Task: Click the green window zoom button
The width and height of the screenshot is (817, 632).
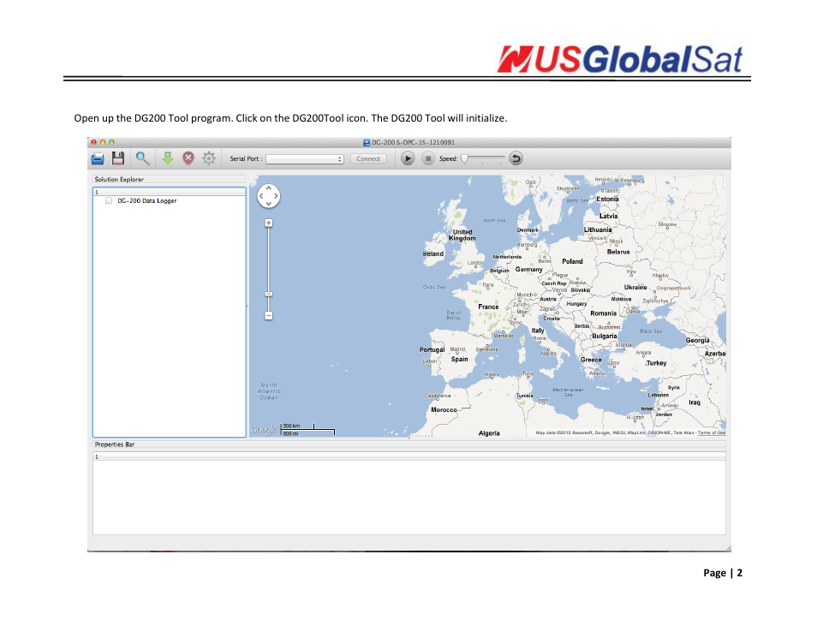Action: point(111,142)
